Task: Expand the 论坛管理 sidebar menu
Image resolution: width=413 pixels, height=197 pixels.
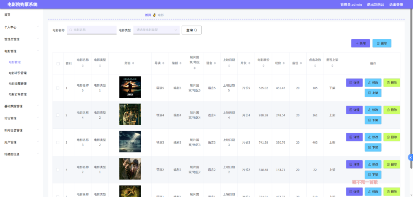Action: pyautogui.click(x=21, y=118)
